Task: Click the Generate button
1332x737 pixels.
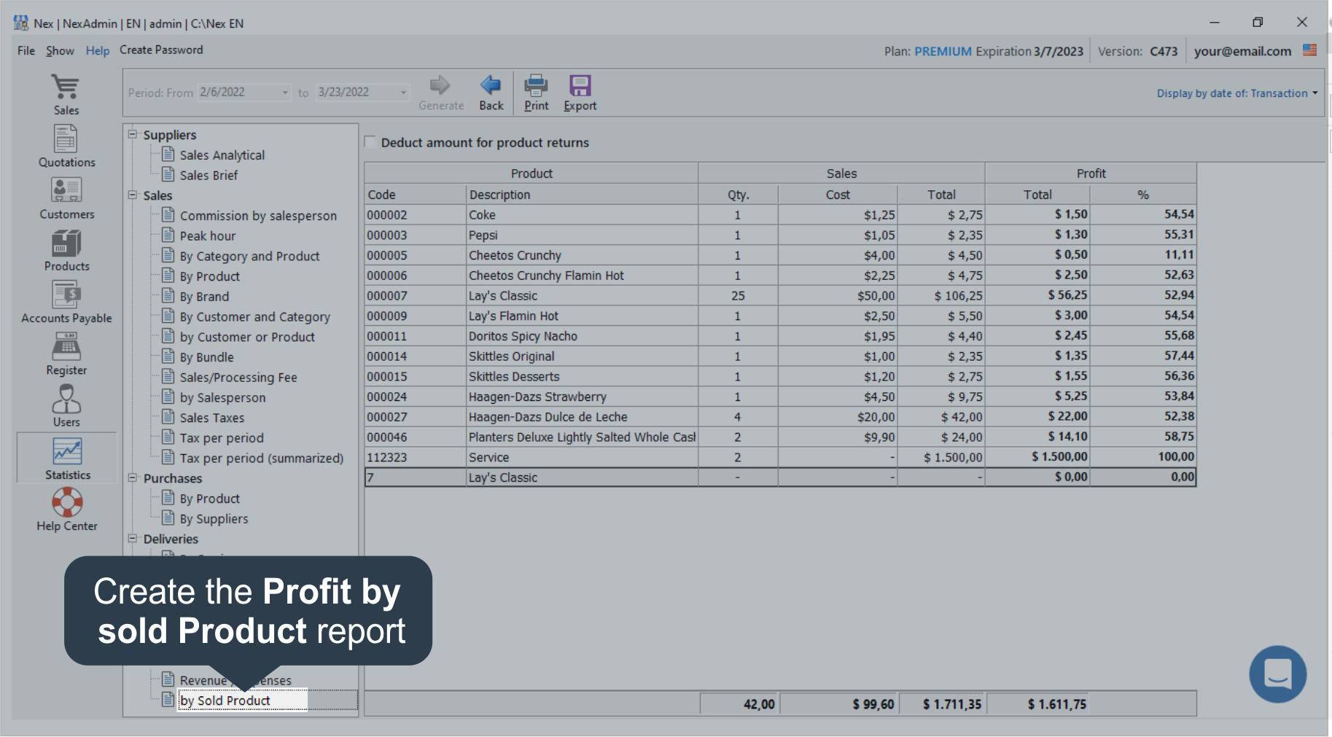Action: pos(440,92)
